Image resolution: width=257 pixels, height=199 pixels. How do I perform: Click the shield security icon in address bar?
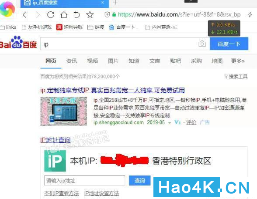[107, 15]
